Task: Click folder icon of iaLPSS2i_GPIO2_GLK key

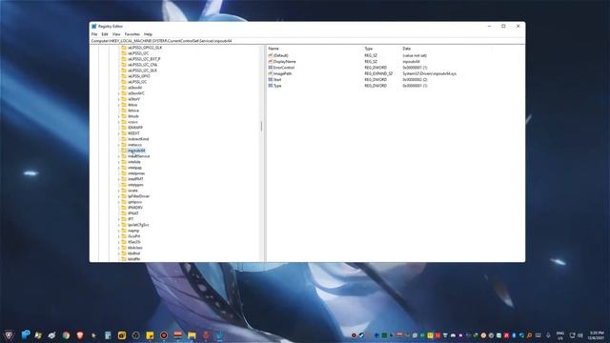Action: [124, 48]
